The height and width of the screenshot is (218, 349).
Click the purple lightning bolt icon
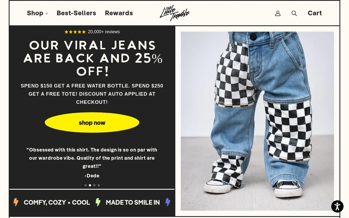(168, 202)
